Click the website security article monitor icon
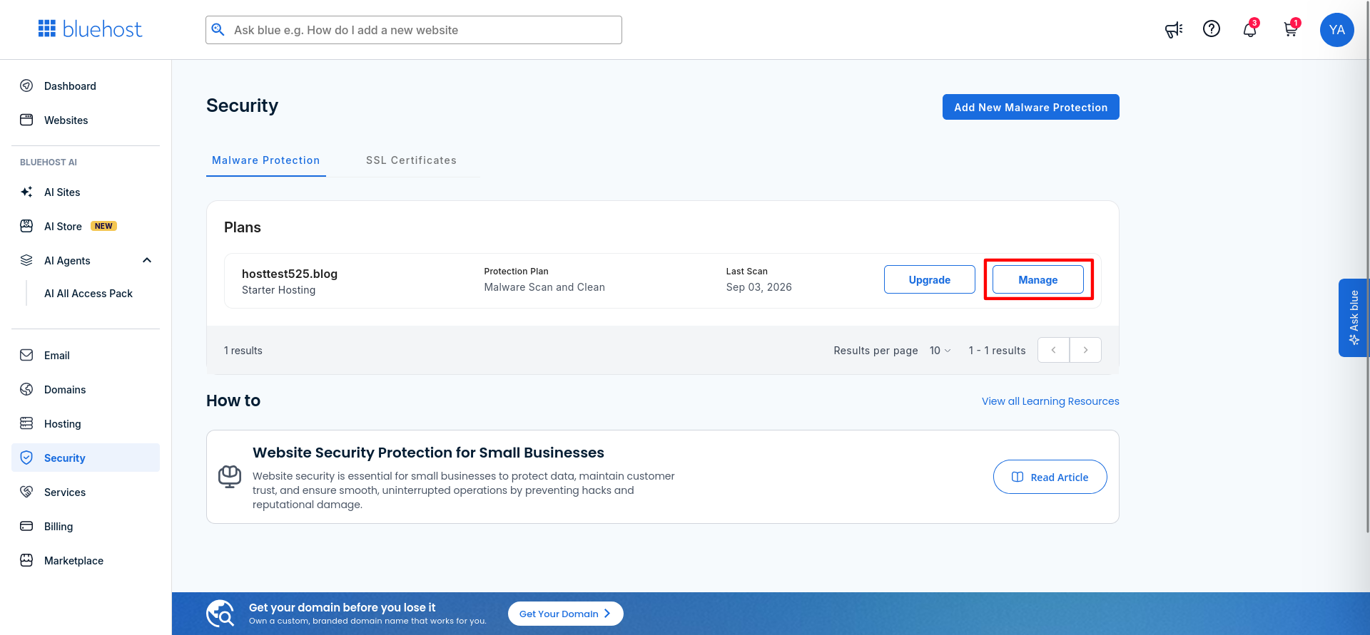This screenshot has width=1370, height=635. point(230,476)
